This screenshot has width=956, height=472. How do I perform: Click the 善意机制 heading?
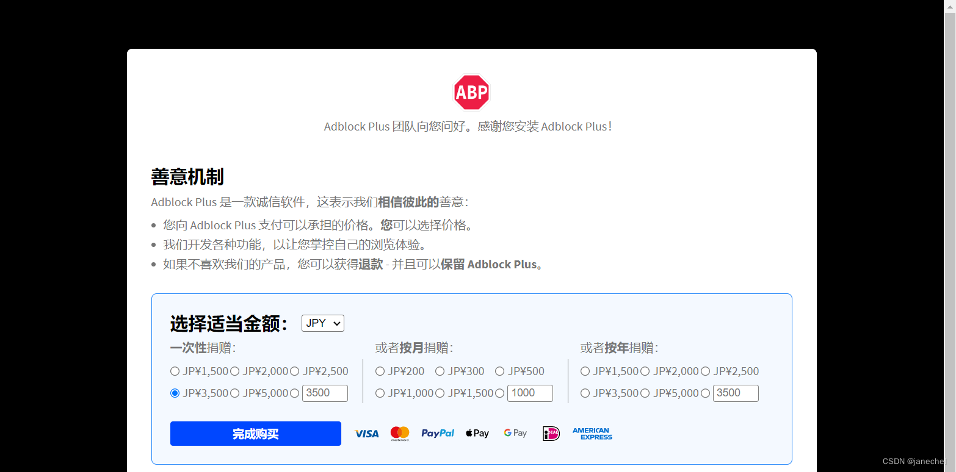[187, 177]
